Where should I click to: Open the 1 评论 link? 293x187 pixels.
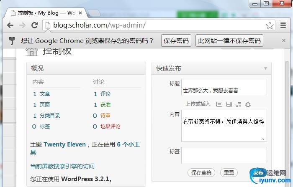pos(102,93)
